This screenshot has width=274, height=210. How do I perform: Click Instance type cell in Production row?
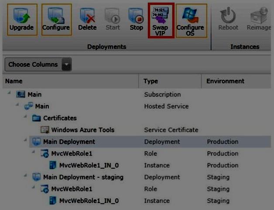[x=157, y=165]
